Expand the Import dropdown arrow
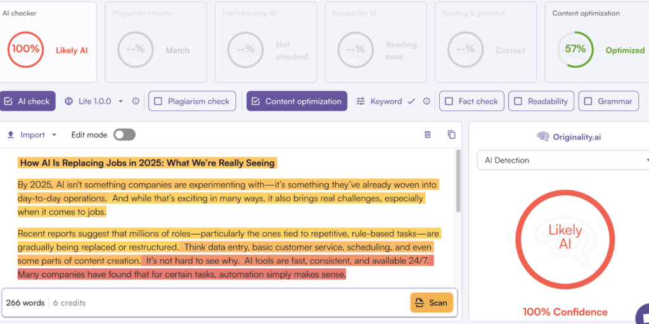649x324 pixels. coord(55,134)
